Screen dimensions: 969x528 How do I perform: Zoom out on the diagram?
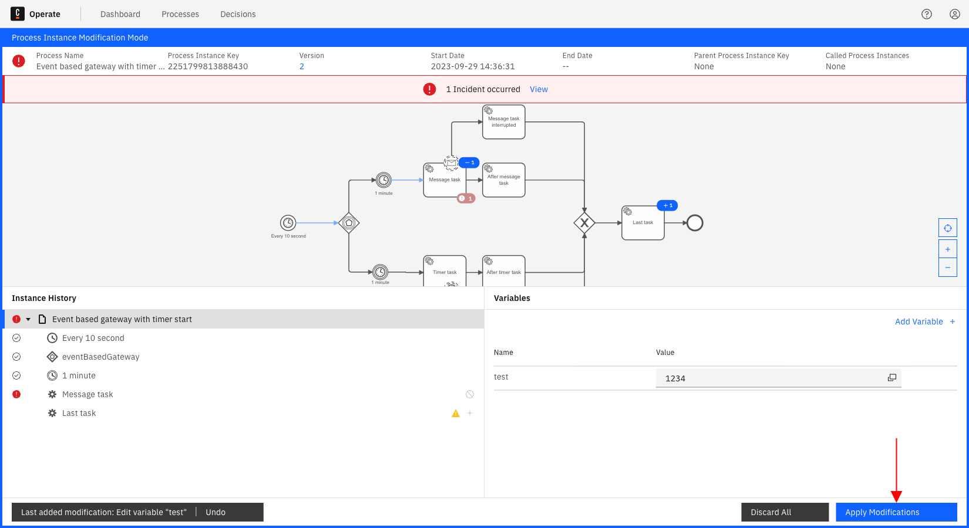(x=947, y=268)
